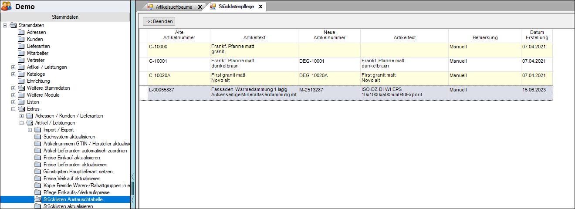575x209 pixels.
Task: Click the Adressen folder icon
Action: pyautogui.click(x=21, y=32)
